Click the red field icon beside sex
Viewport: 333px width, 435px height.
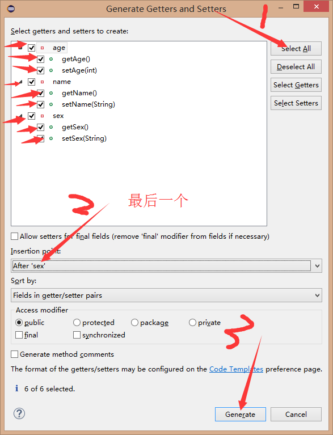(x=42, y=116)
